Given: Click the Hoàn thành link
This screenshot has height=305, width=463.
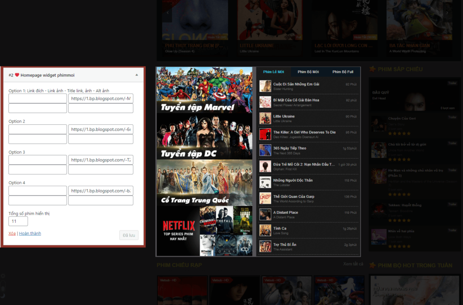Looking at the screenshot, I should [30, 233].
